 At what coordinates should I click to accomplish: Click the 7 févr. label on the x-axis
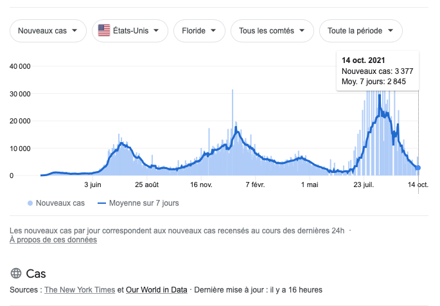point(255,184)
